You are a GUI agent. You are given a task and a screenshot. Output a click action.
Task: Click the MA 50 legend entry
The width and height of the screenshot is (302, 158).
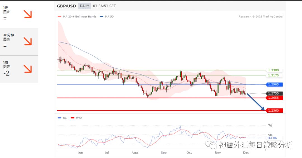click(x=107, y=16)
